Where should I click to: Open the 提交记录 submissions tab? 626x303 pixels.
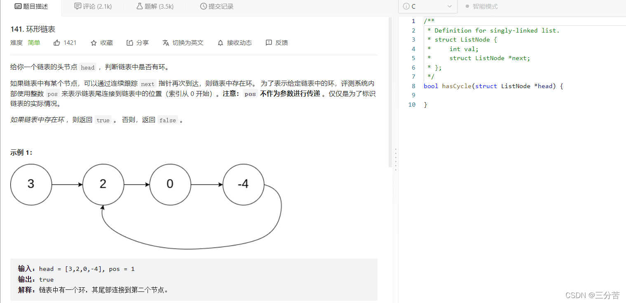217,7
